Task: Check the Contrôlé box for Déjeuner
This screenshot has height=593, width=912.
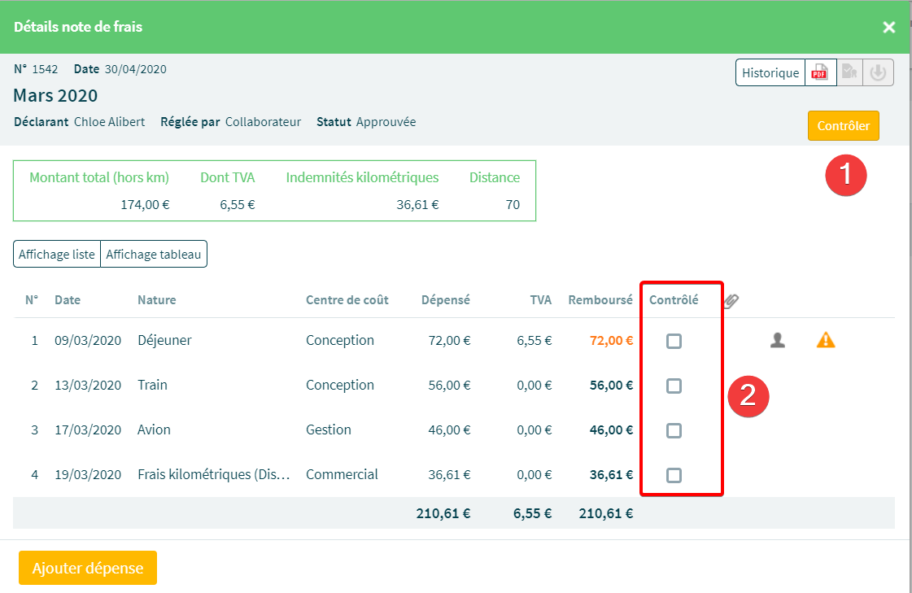Action: [674, 341]
